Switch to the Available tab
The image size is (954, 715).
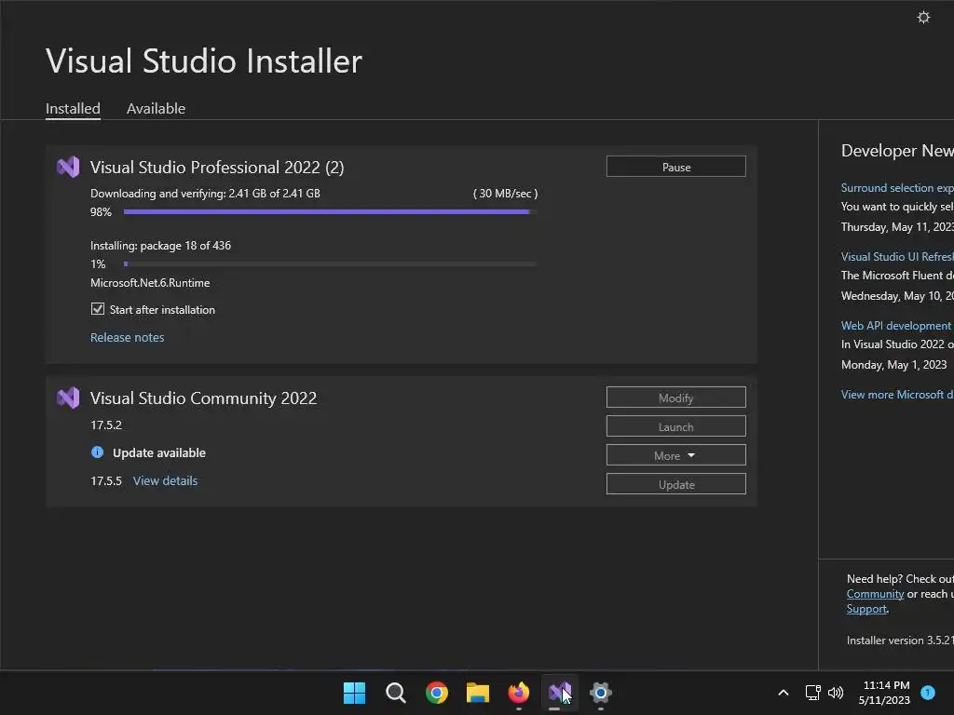[156, 109]
